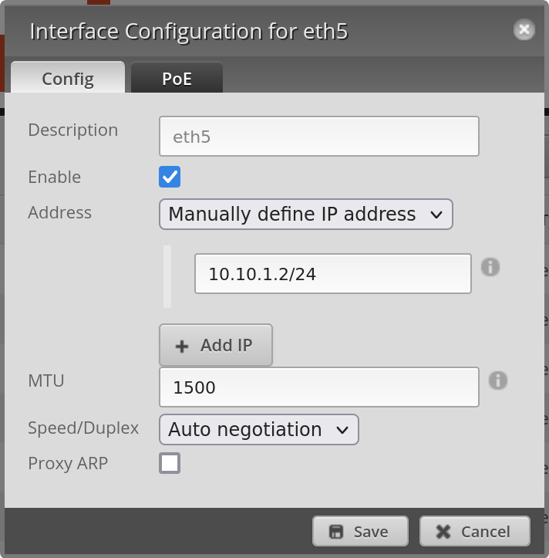Viewport: 549px width, 558px height.
Task: Click the Proxy ARP label
Action: (x=68, y=464)
